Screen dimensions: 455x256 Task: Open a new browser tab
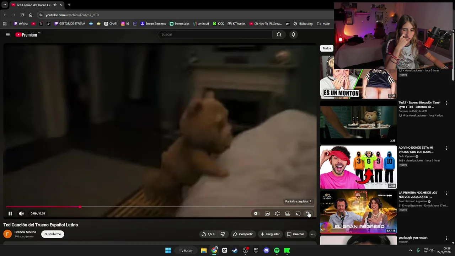pyautogui.click(x=69, y=5)
